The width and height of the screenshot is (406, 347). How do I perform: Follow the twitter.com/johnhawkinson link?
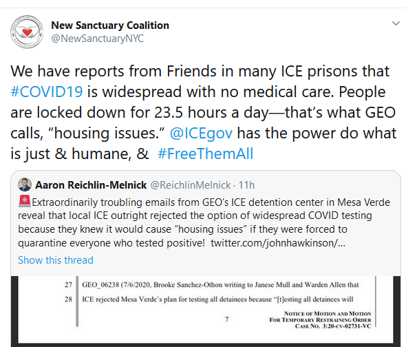point(278,243)
